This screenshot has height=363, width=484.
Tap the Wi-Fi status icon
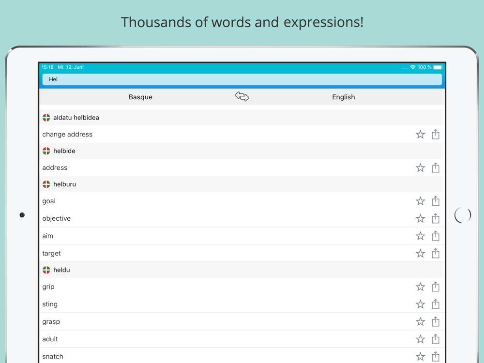click(413, 67)
